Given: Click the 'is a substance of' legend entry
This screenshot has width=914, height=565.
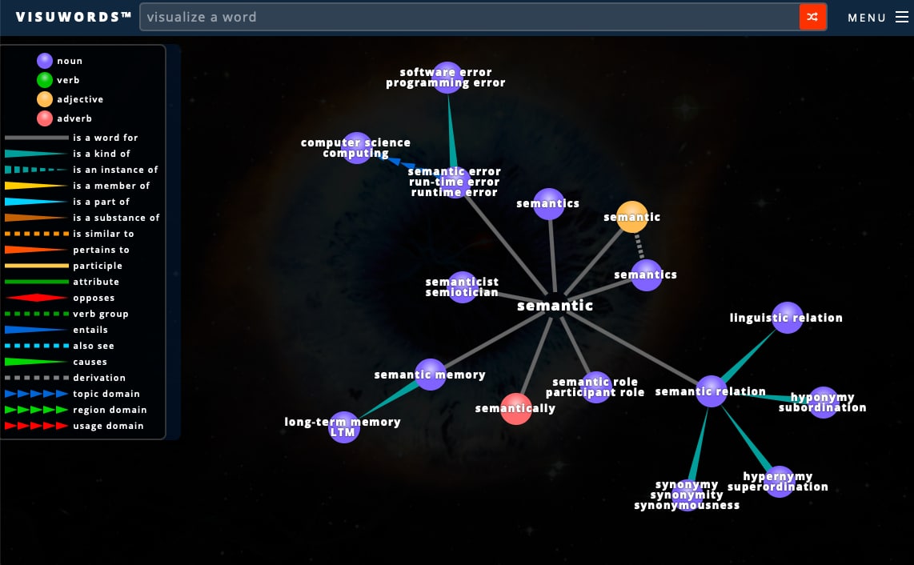Looking at the screenshot, I should (x=82, y=218).
